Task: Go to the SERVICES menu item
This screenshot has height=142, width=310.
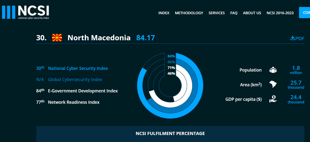Action: tap(217, 13)
